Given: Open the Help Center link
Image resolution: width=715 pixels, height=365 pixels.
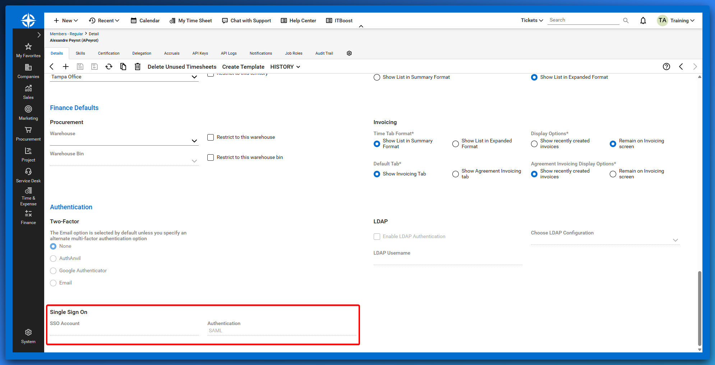Looking at the screenshot, I should (x=299, y=20).
